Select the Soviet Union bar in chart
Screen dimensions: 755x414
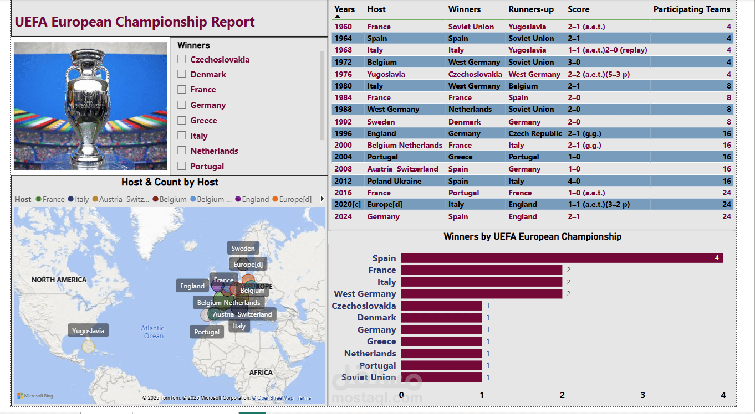pos(441,377)
